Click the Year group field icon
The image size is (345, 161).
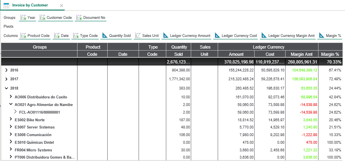(23, 18)
